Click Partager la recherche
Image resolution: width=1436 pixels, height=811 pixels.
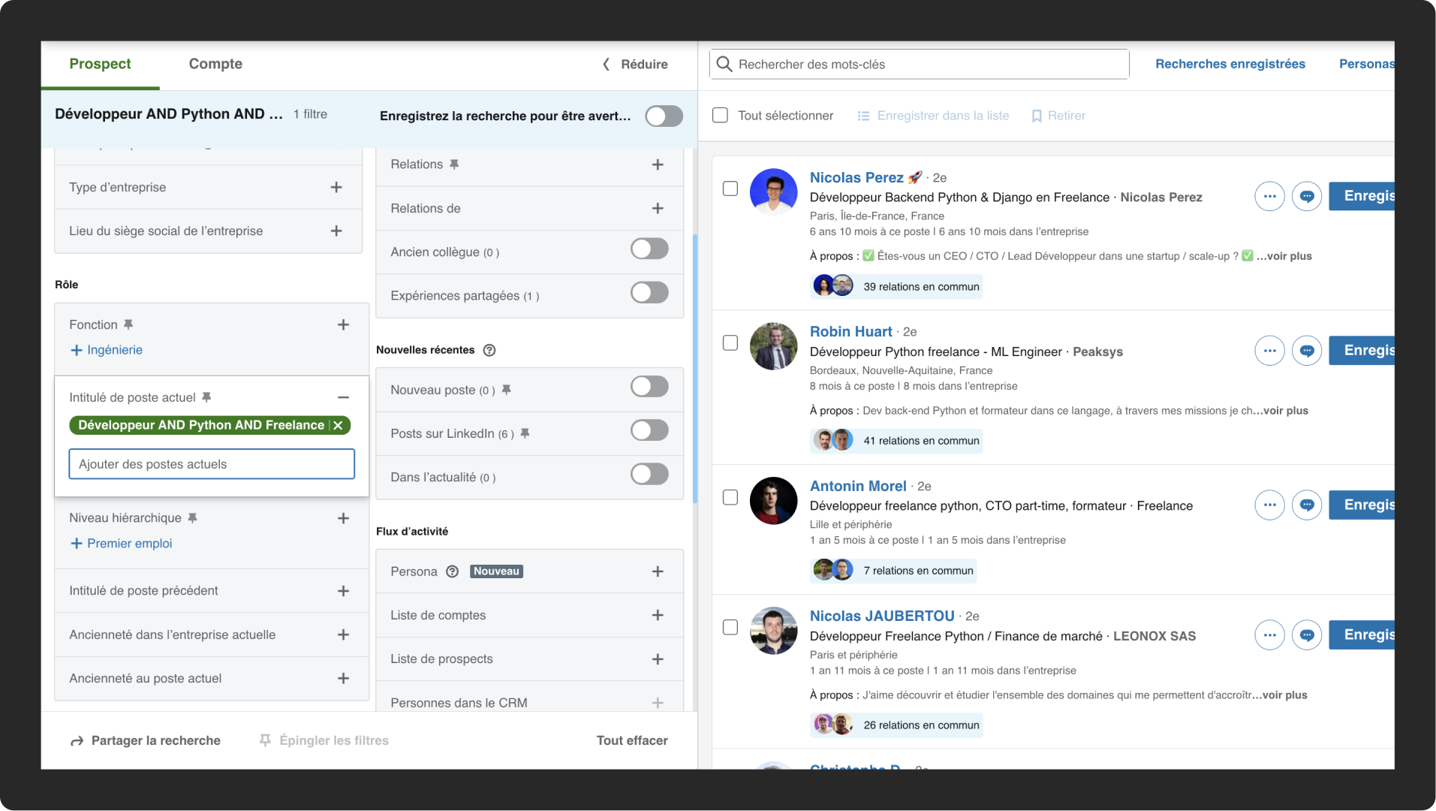pos(146,740)
